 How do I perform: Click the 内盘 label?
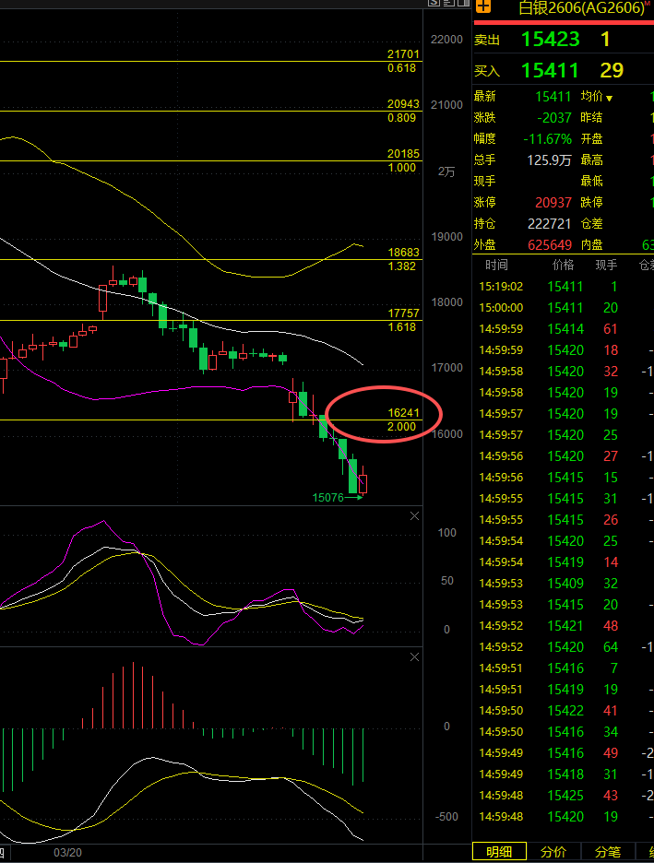pyautogui.click(x=592, y=245)
